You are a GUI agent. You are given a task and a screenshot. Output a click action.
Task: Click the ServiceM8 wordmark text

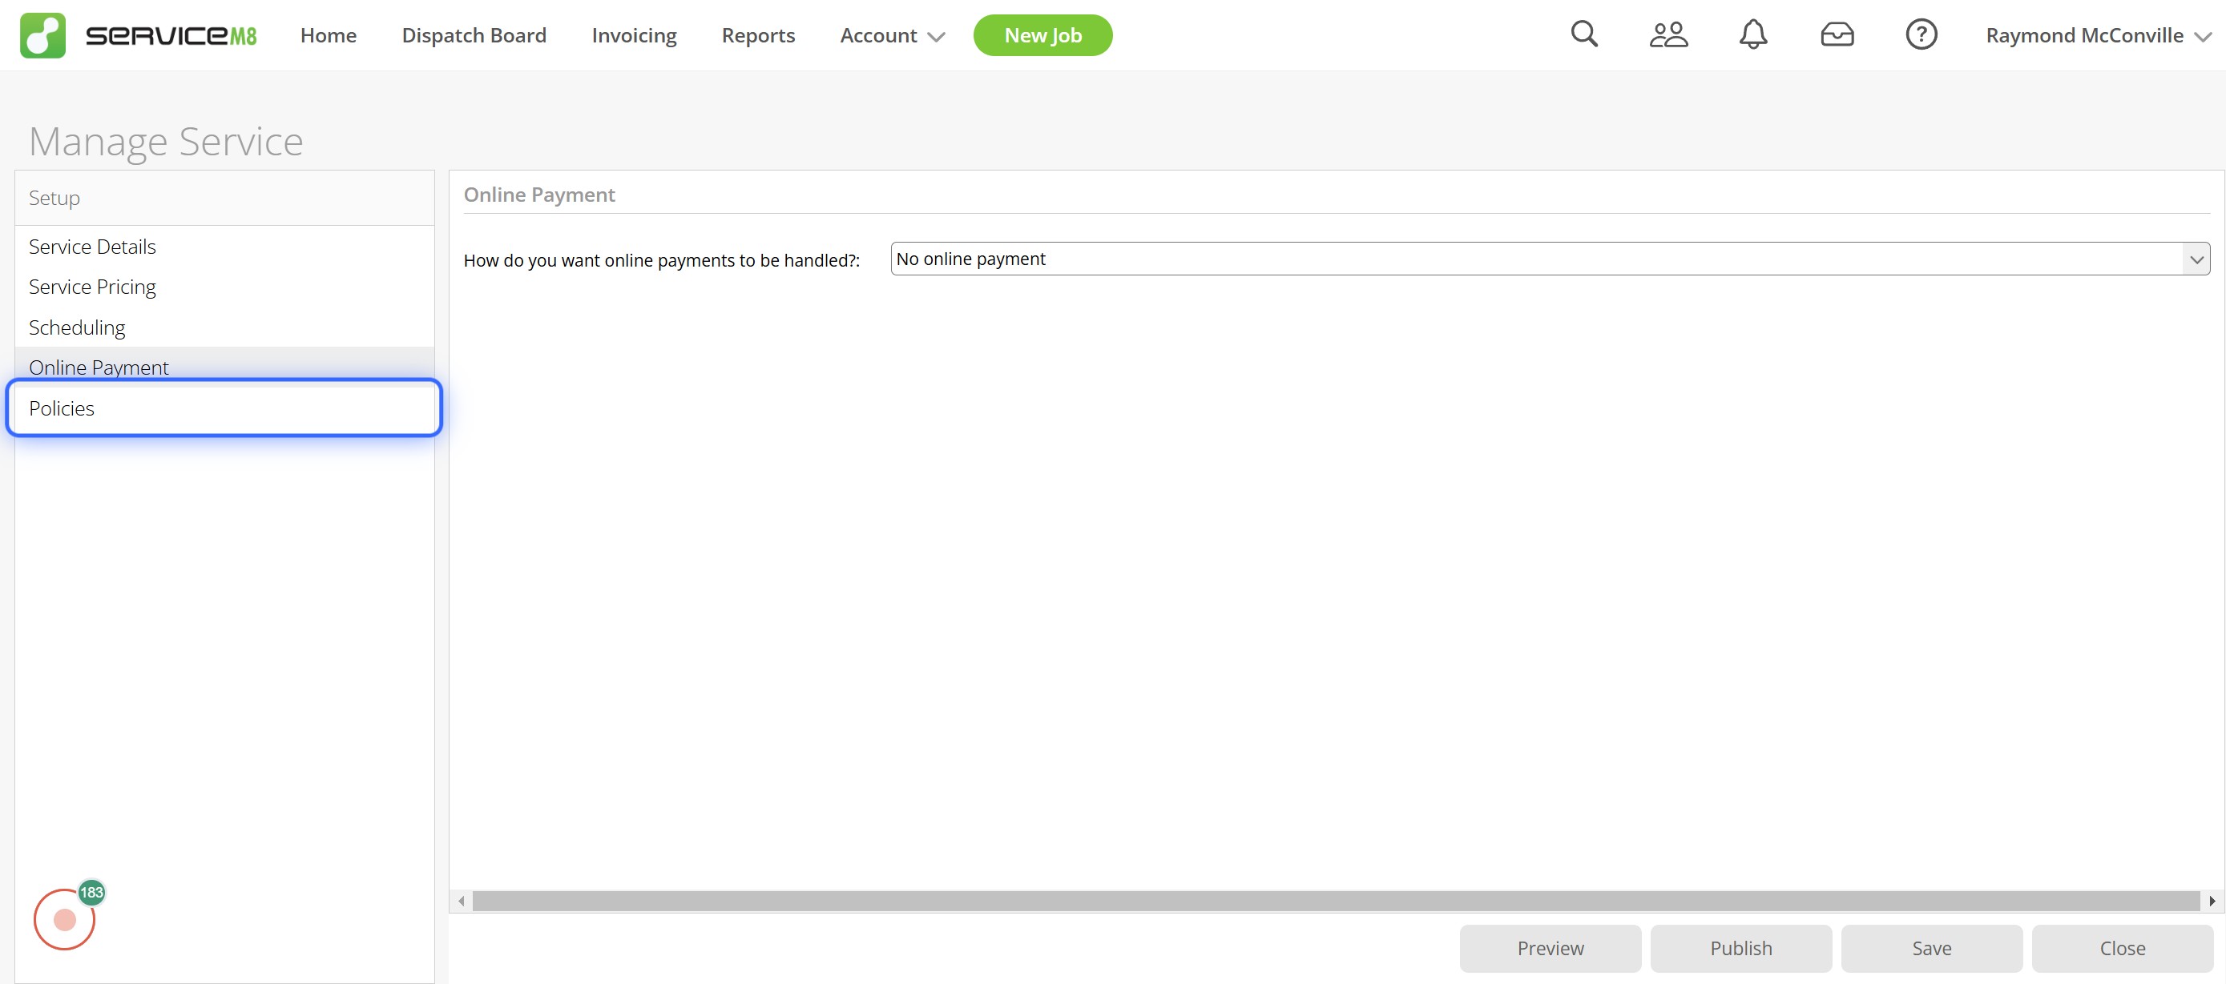tap(171, 35)
